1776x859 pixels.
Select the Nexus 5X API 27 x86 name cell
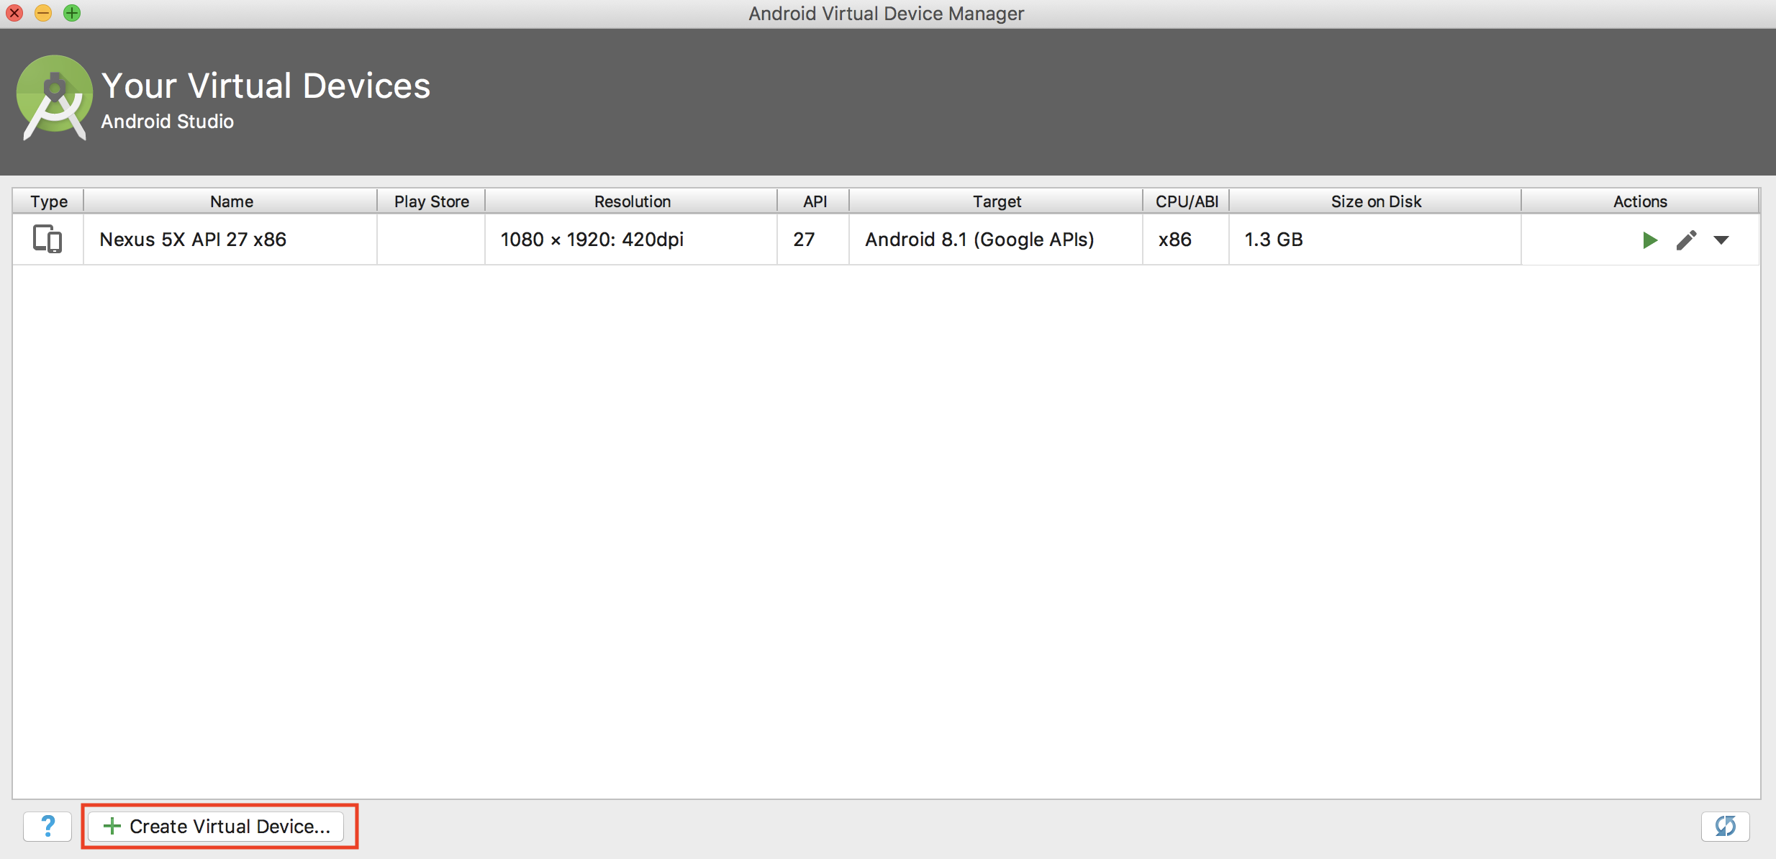pyautogui.click(x=230, y=240)
